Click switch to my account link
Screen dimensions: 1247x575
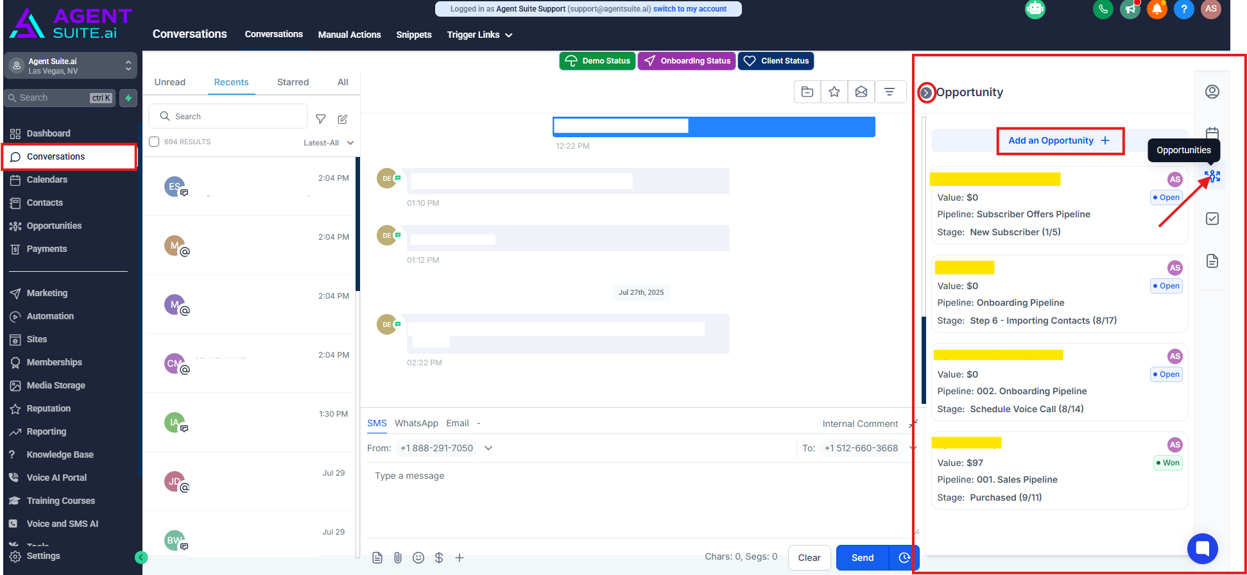690,9
